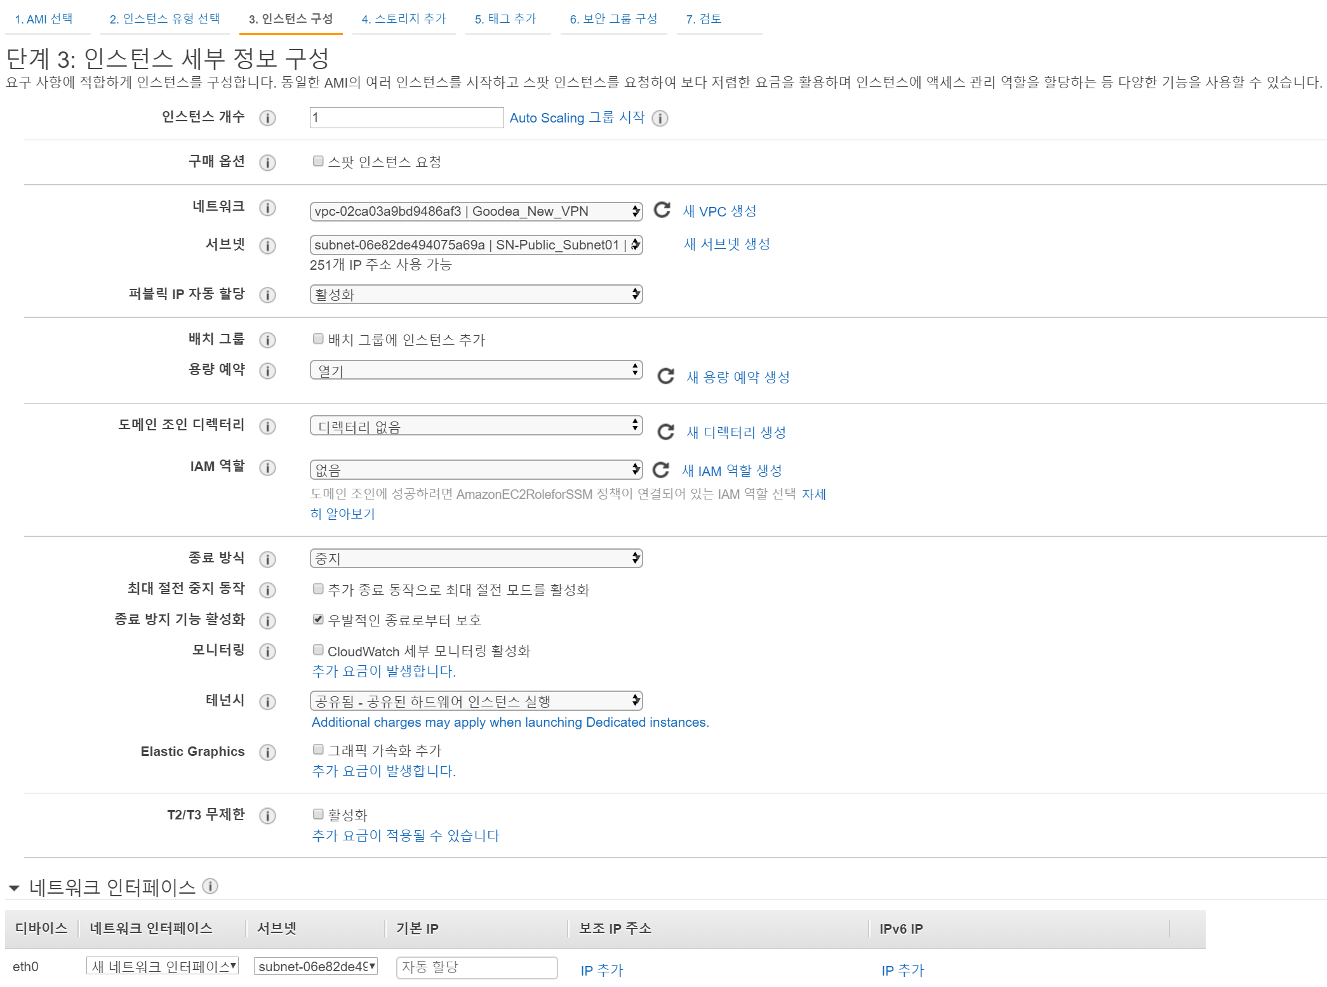Switch to the 6. 보안 그룹 구성 tab
The width and height of the screenshot is (1327, 987).
click(613, 19)
